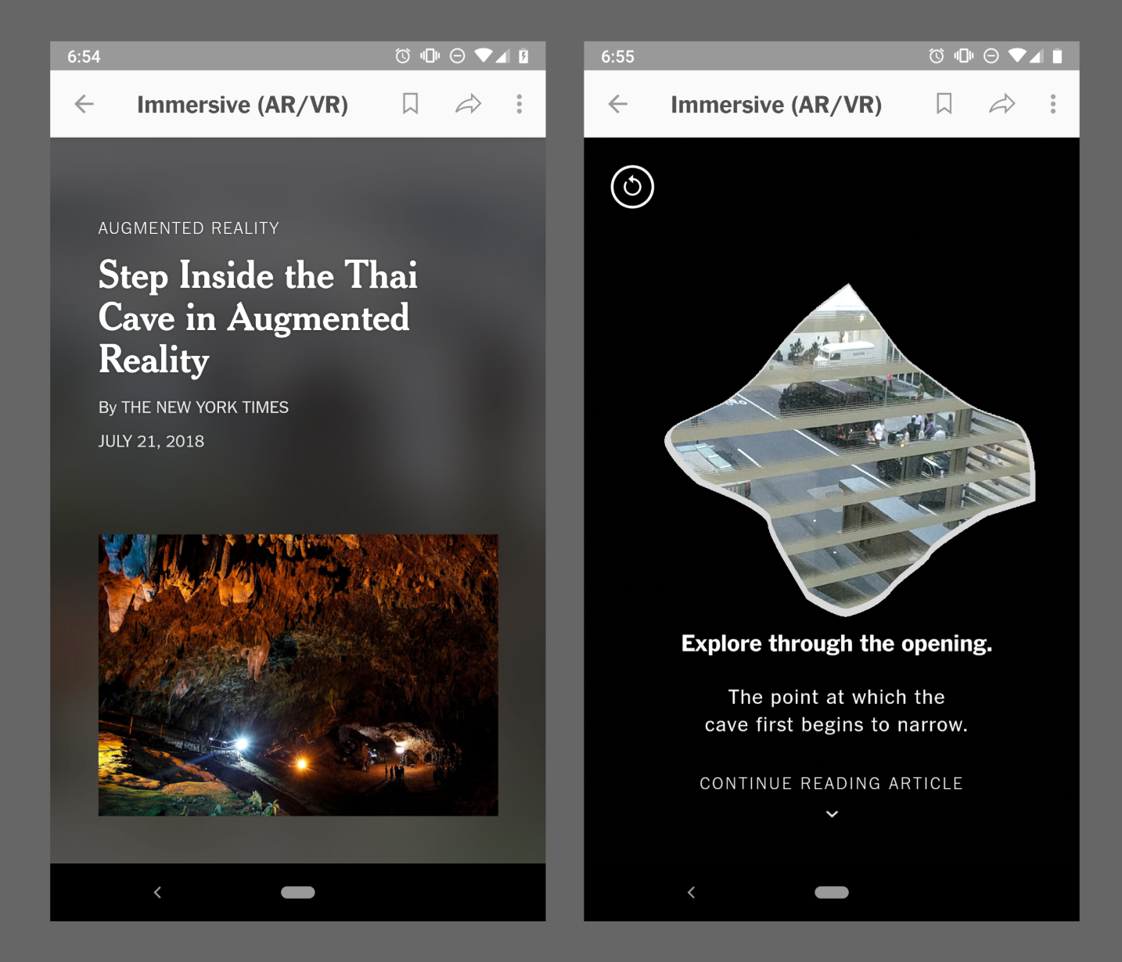Tap do-not-disturb icon in right status bar

(x=991, y=56)
